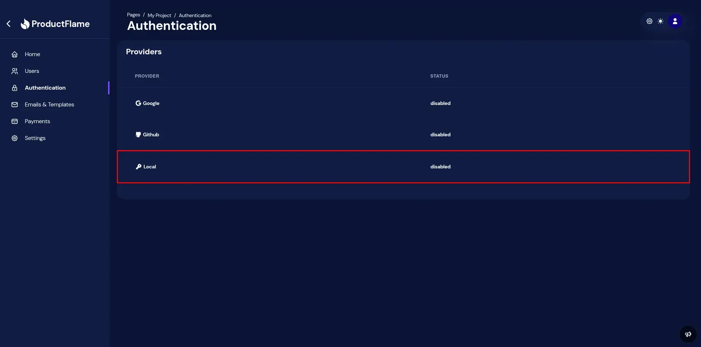
Task: Click the Pages breadcrumb link
Action: [x=133, y=15]
